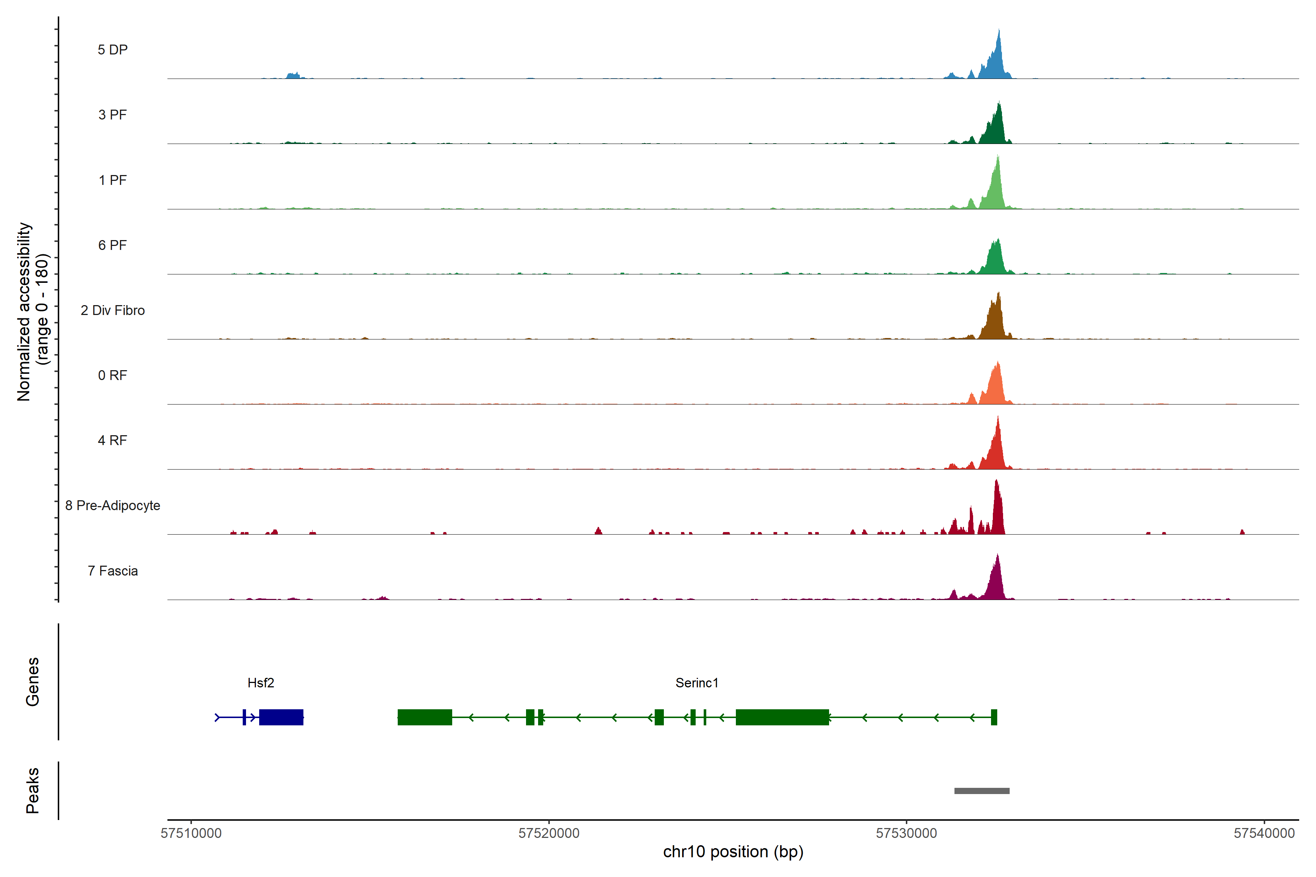
Task: Click the leftmost green Serinc1 exon block
Action: (x=425, y=717)
